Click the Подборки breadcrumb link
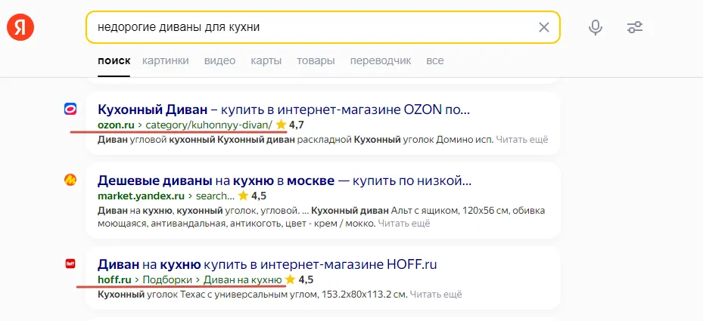This screenshot has width=703, height=321. 168,280
